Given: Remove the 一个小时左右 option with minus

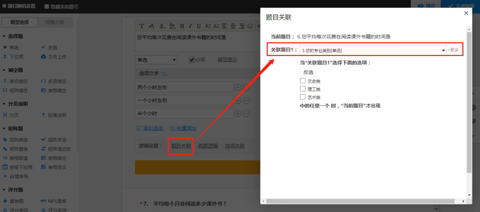Looking at the screenshot, I should (x=246, y=101).
